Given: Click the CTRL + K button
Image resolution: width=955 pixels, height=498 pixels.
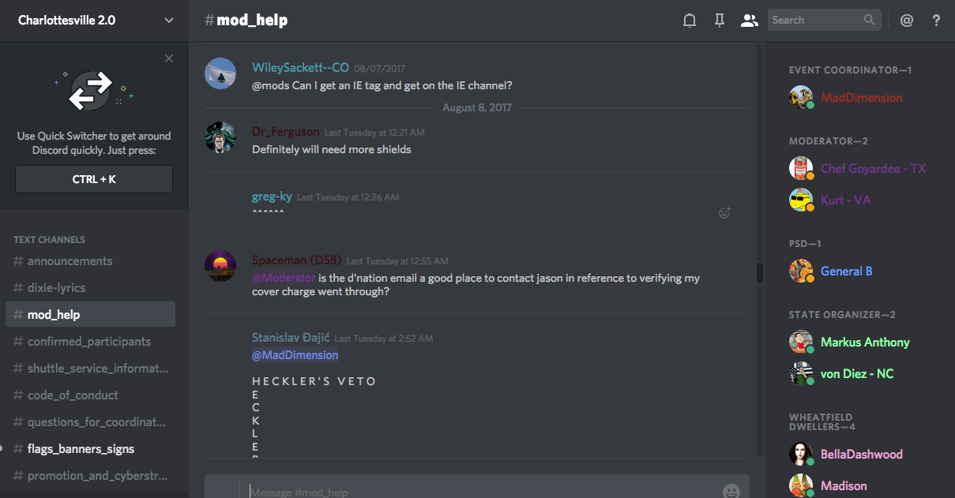Looking at the screenshot, I should 94,179.
